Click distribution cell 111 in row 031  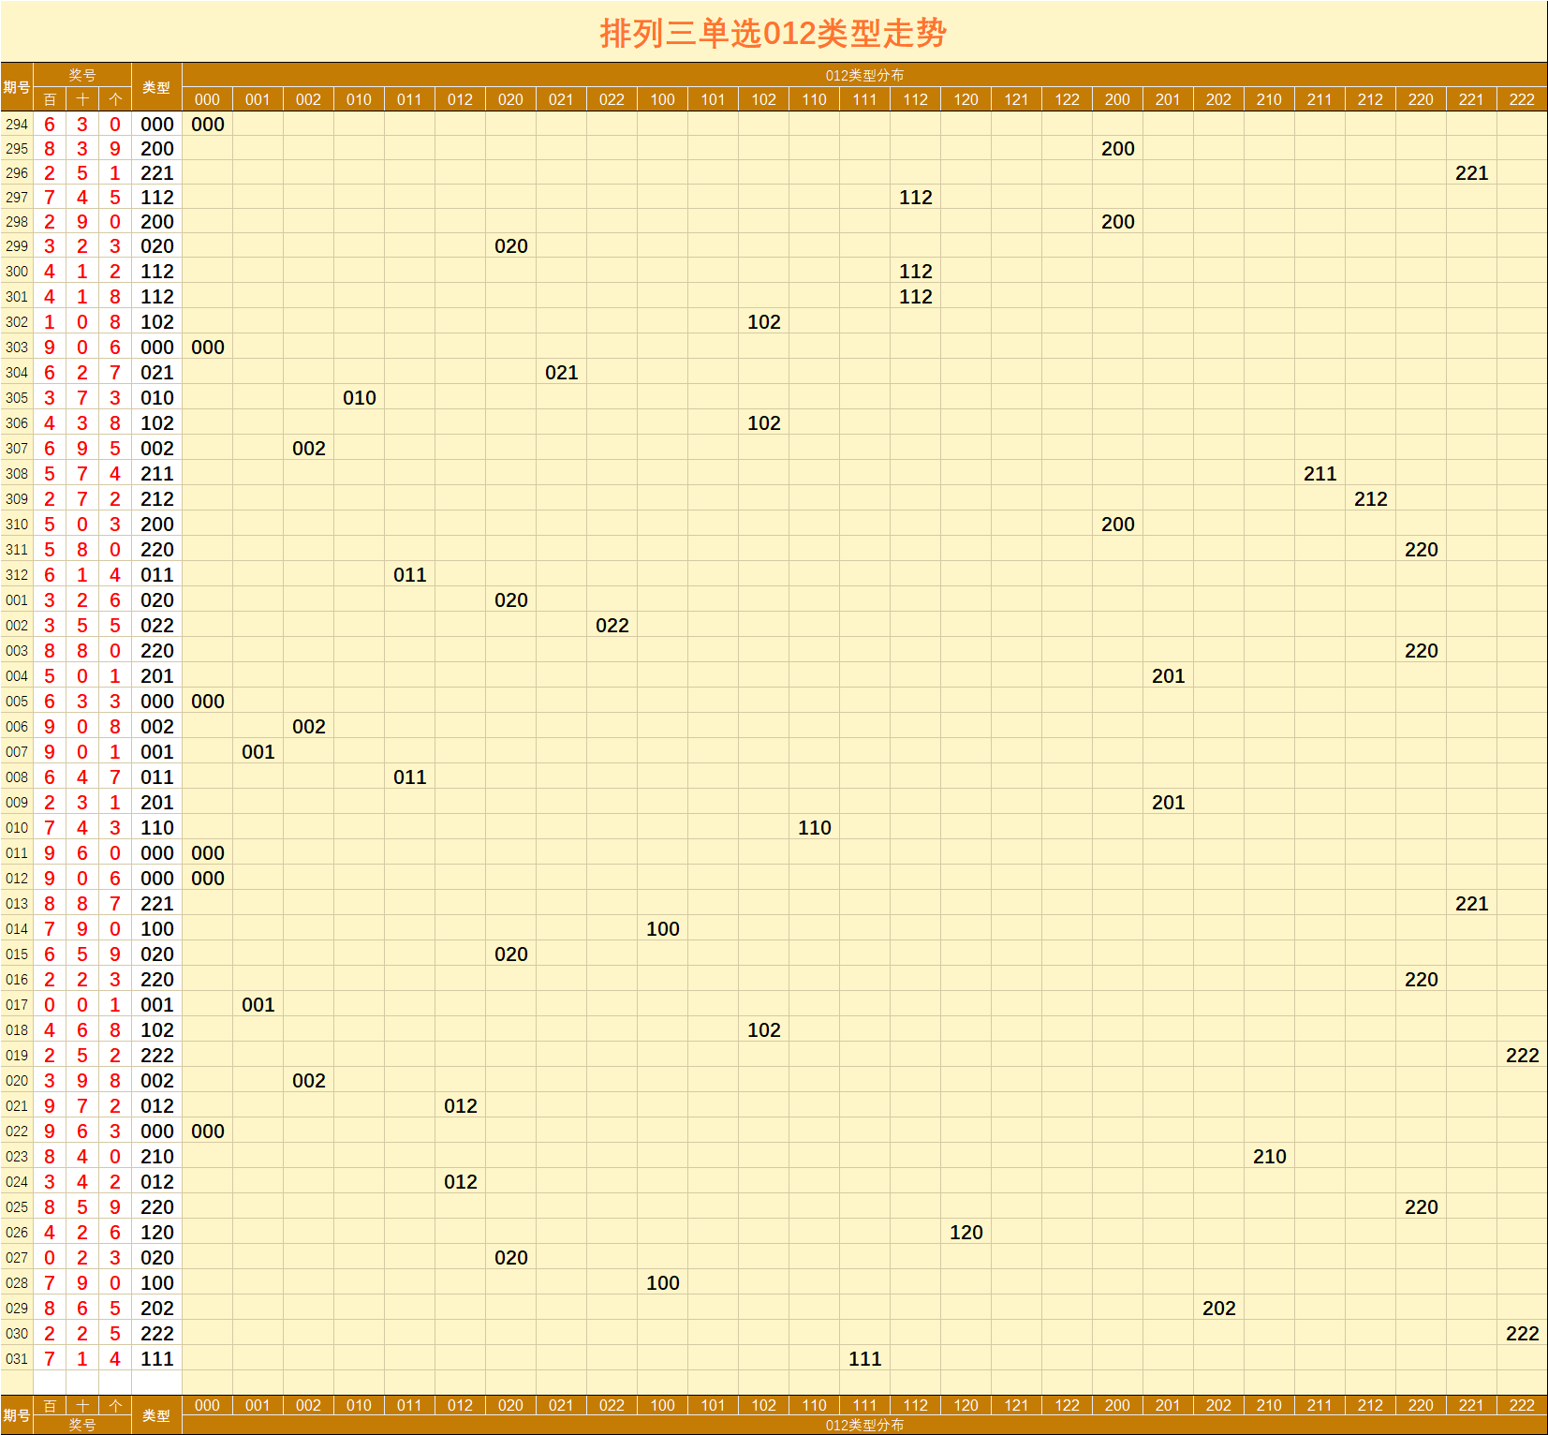(x=864, y=1359)
